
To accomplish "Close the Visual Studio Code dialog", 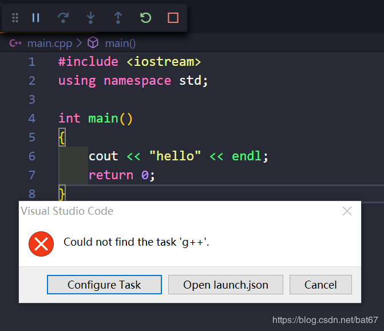I will [347, 211].
